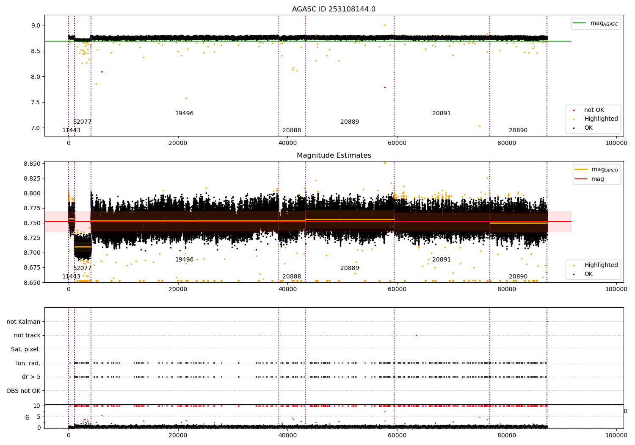Viewport: 635px width, 445px height.
Task: Select the Magnitude Estimates subplot title
Action: [334, 156]
